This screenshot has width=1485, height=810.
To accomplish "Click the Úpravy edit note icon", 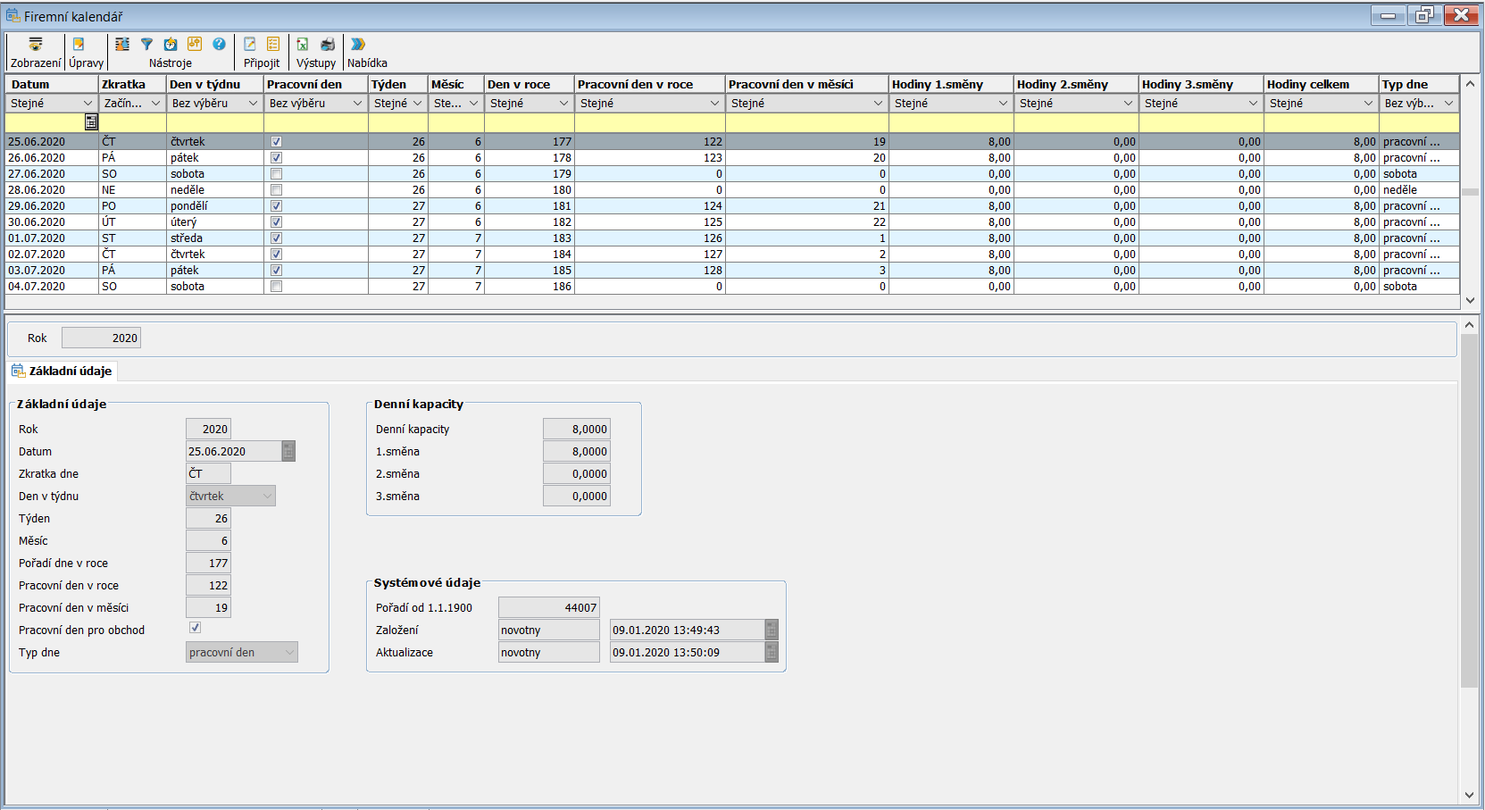I will point(79,45).
